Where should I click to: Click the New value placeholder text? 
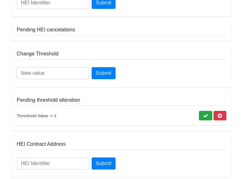point(33,73)
